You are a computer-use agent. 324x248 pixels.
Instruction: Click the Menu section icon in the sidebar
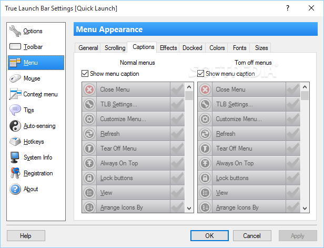pyautogui.click(x=15, y=63)
